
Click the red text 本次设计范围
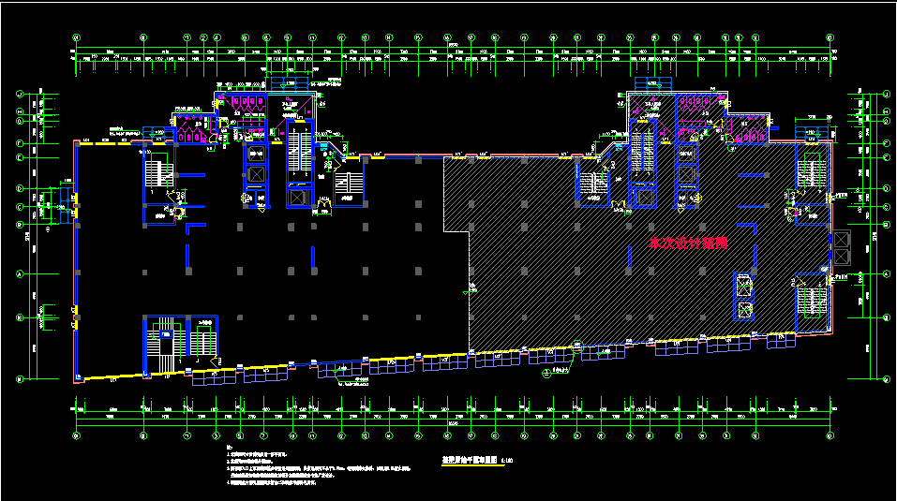click(688, 243)
